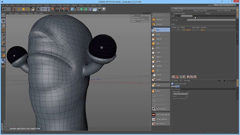Click the Undo arrow in top toolbar
The height and width of the screenshot is (135, 240).
[4, 9]
